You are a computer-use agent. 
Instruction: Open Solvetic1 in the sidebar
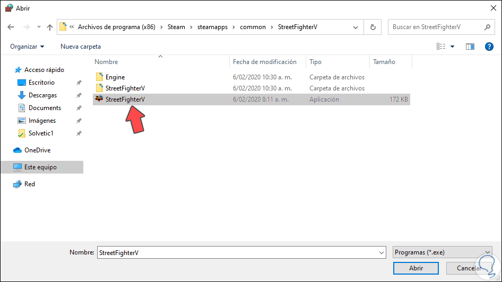pyautogui.click(x=41, y=133)
